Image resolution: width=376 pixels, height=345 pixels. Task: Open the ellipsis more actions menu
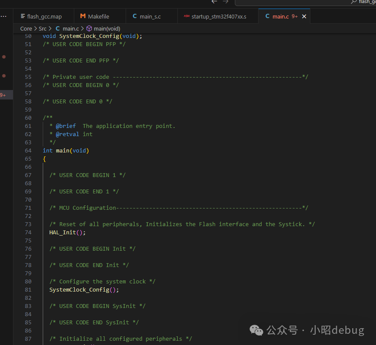pyautogui.click(x=3, y=16)
